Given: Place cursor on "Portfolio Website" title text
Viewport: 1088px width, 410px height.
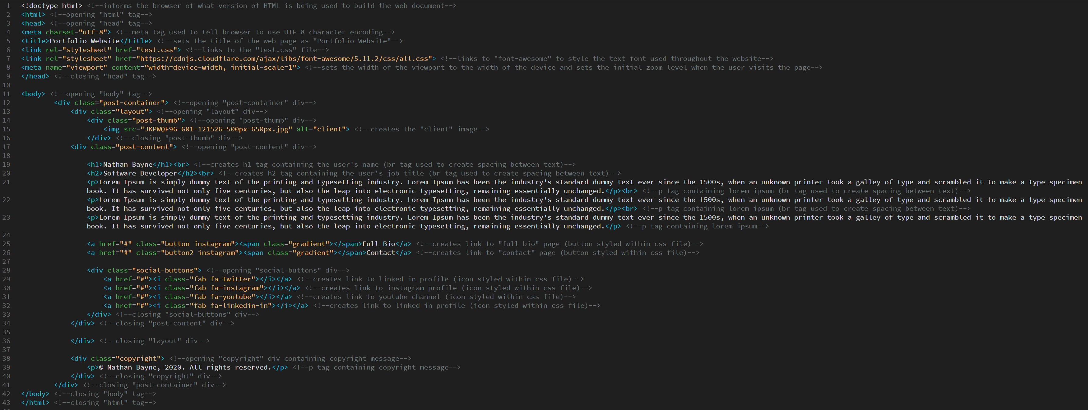Looking at the screenshot, I should pyautogui.click(x=84, y=41).
